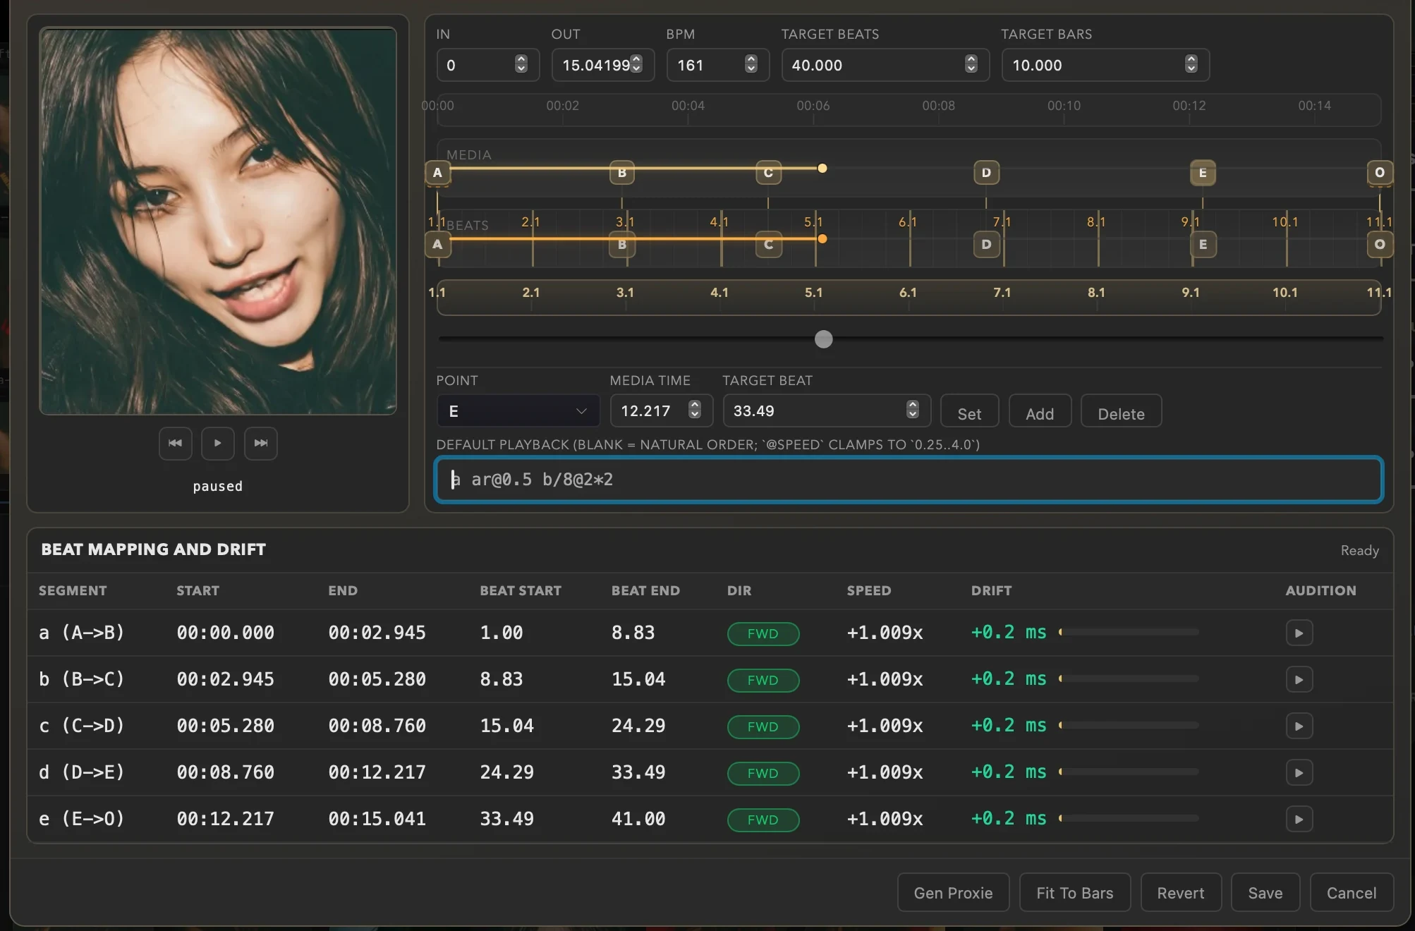Click drift bar for segment e (E->O)
Viewport: 1415px width, 931px height.
click(1129, 819)
